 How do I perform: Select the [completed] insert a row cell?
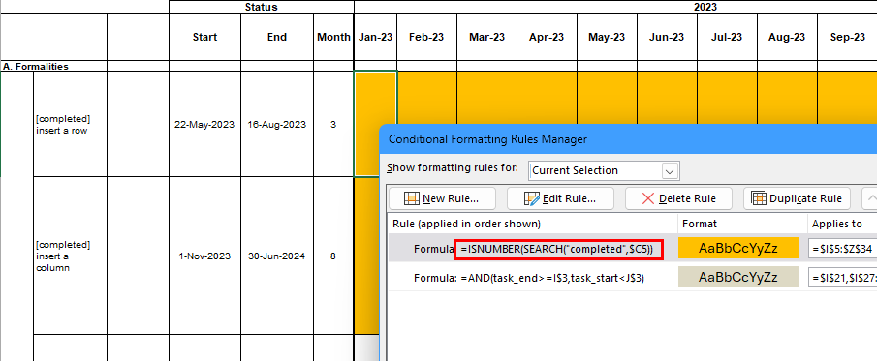point(70,124)
